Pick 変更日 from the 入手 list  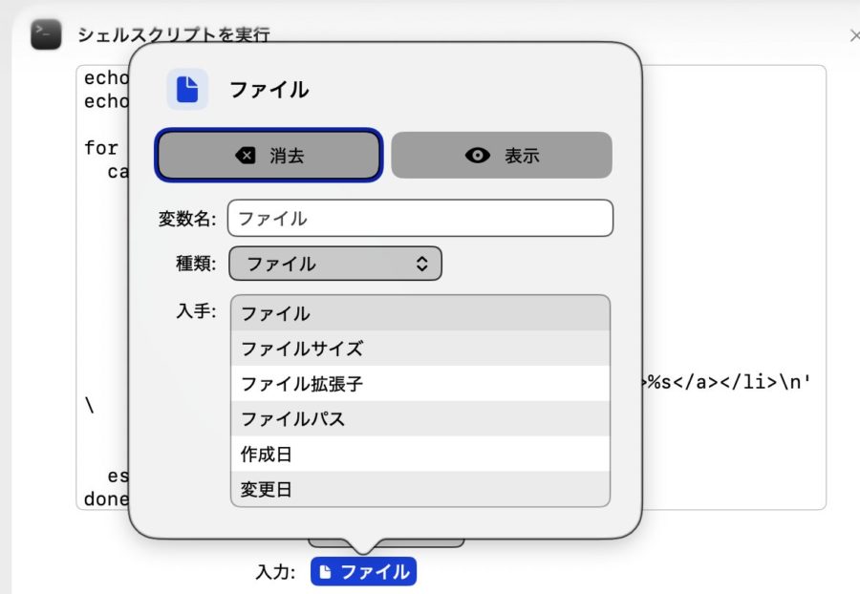coord(419,490)
